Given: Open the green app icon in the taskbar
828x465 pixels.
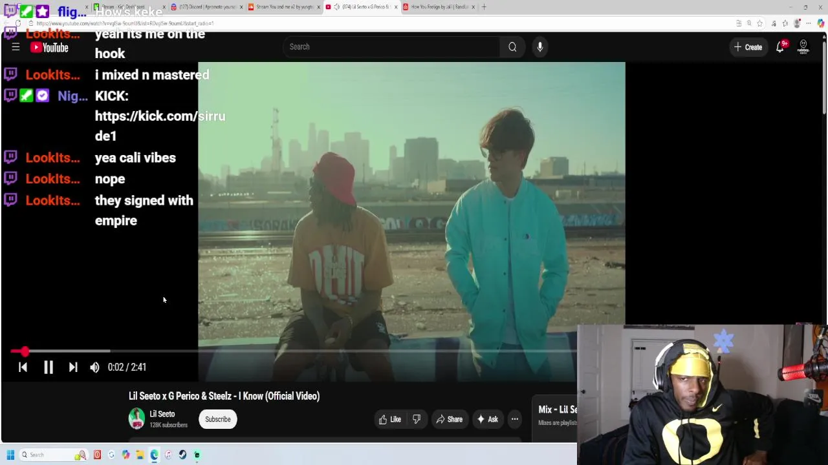Looking at the screenshot, I should tap(197, 455).
